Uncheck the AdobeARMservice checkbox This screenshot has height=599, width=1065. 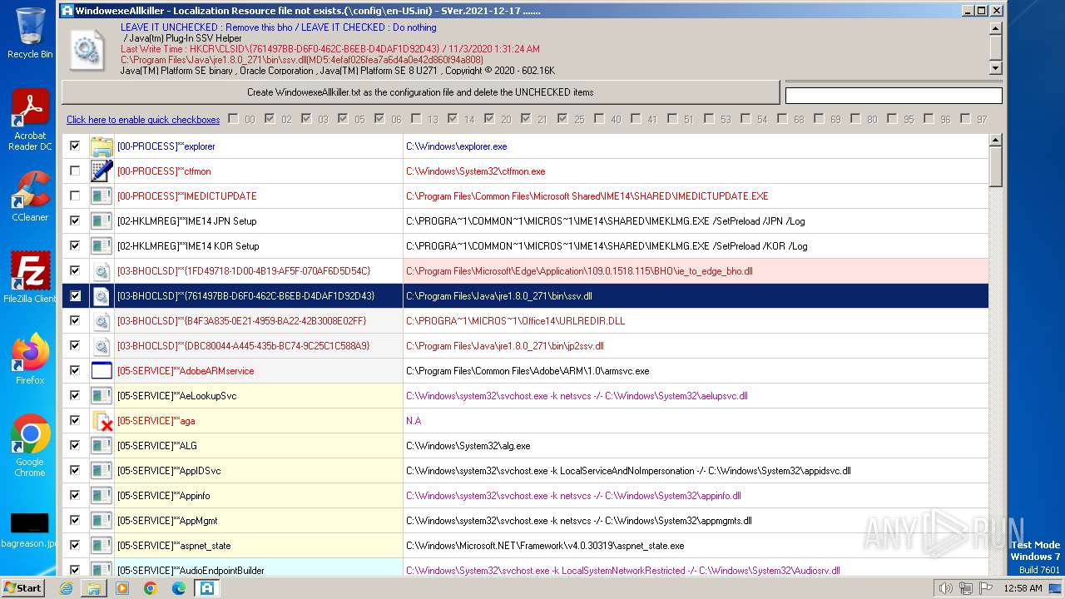(75, 370)
